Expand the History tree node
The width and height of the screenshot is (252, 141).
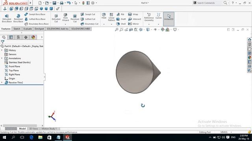pos(2,50)
